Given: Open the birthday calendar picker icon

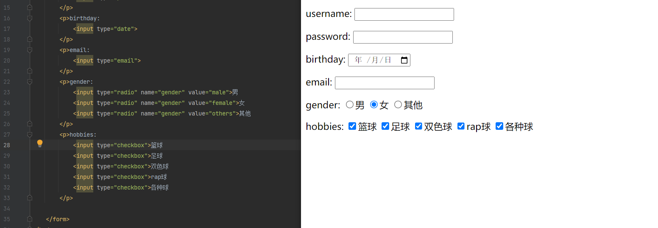Looking at the screenshot, I should (x=404, y=60).
